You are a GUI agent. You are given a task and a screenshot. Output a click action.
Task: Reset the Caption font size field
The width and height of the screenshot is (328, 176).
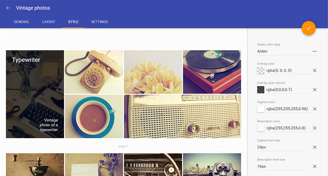[314, 147]
